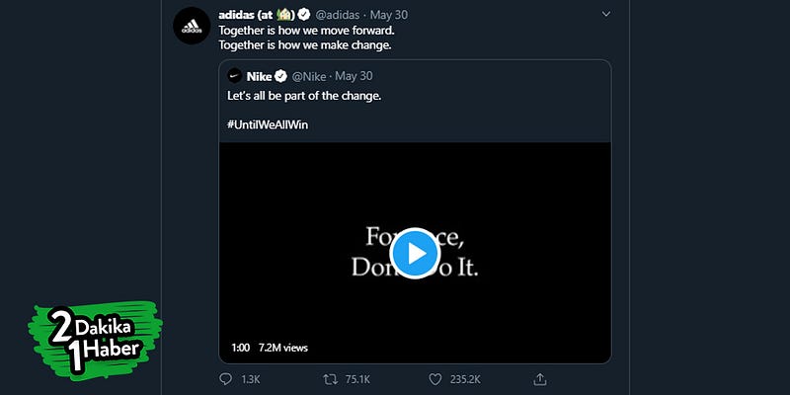The height and width of the screenshot is (395, 790).
Task: Open adidas tweet's May 30 timestamp
Action: [389, 15]
